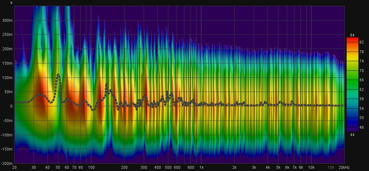Click the 150m label on time axis
369x171 pixels.
(x=7, y=63)
